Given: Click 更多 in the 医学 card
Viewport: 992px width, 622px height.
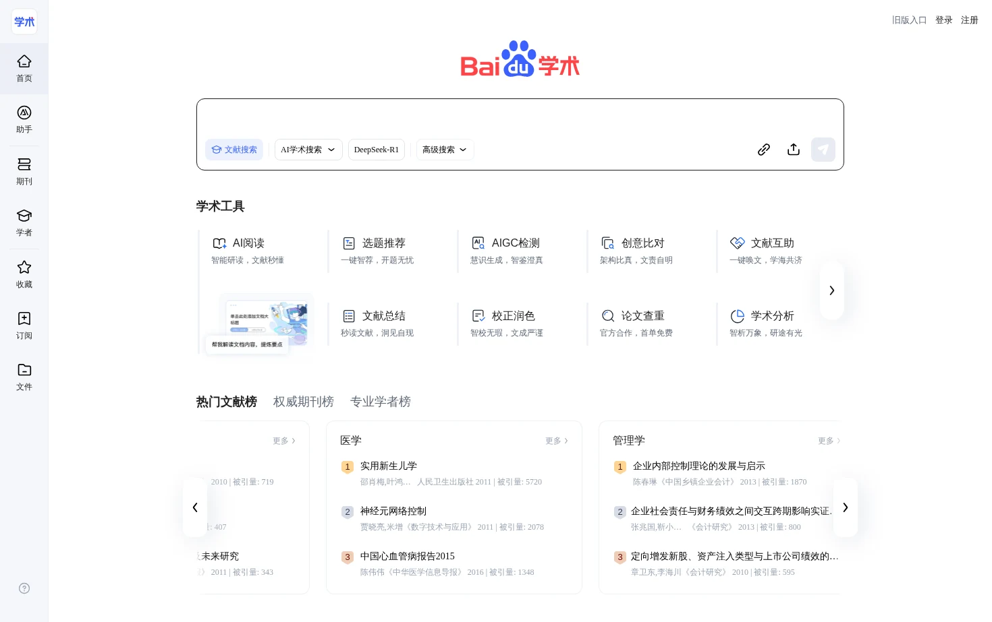Looking at the screenshot, I should pos(557,441).
